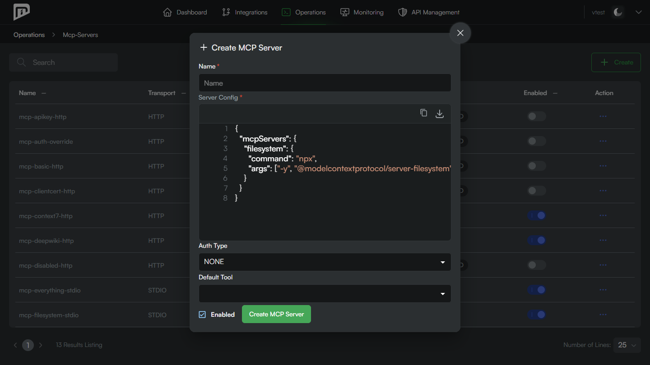The height and width of the screenshot is (365, 650).
Task: Open actions menu for mcp-clientcert-http
Action: tap(603, 191)
